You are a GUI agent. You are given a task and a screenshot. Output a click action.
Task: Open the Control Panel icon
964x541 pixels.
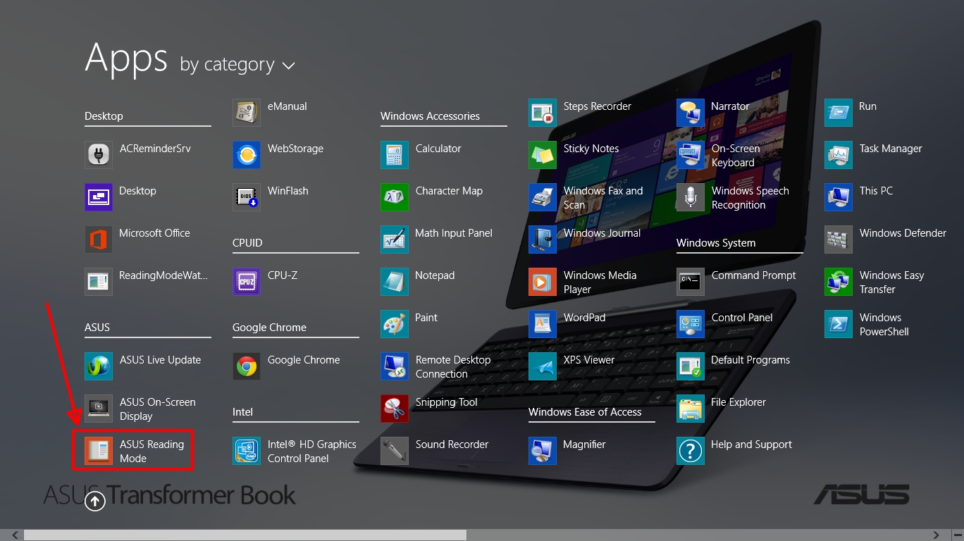coord(691,324)
